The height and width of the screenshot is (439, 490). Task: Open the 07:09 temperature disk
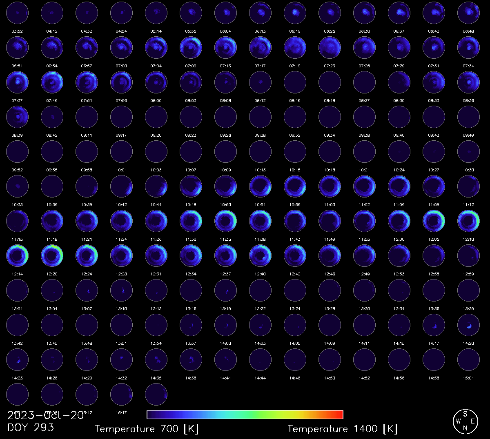tap(191, 47)
